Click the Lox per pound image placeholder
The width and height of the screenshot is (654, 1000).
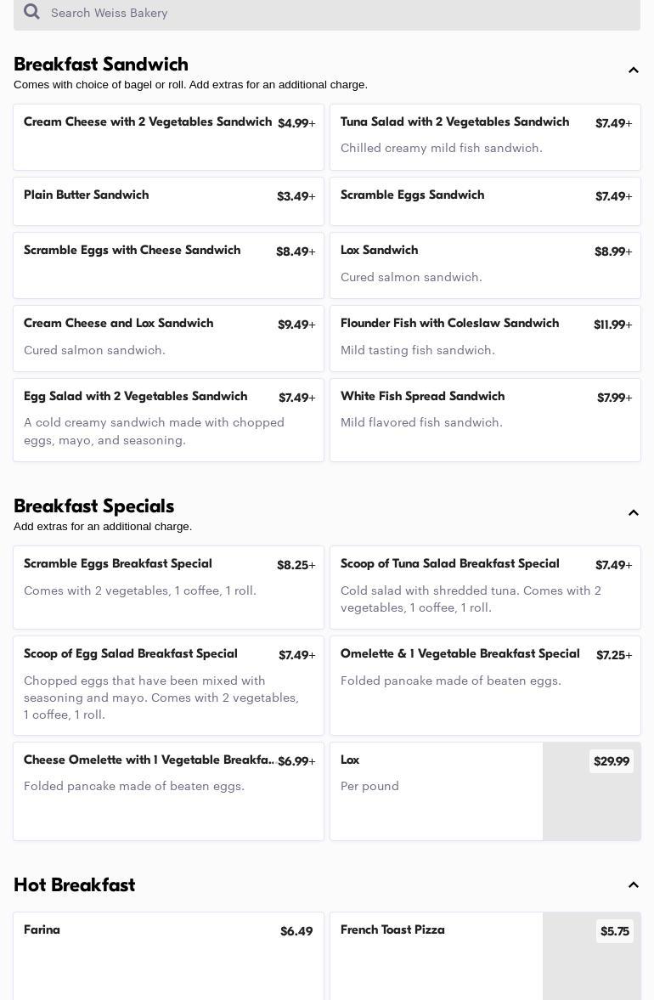[x=591, y=792]
